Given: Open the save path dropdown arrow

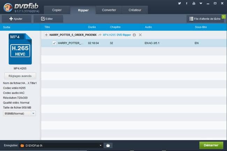Looking at the screenshot, I should pyautogui.click(x=101, y=145).
